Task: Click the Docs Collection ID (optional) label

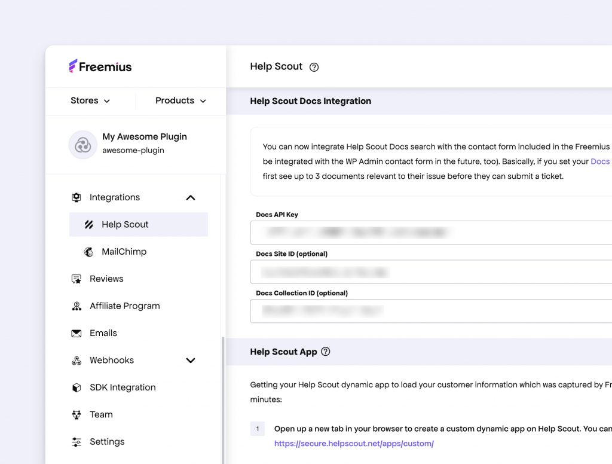Action: click(x=302, y=293)
